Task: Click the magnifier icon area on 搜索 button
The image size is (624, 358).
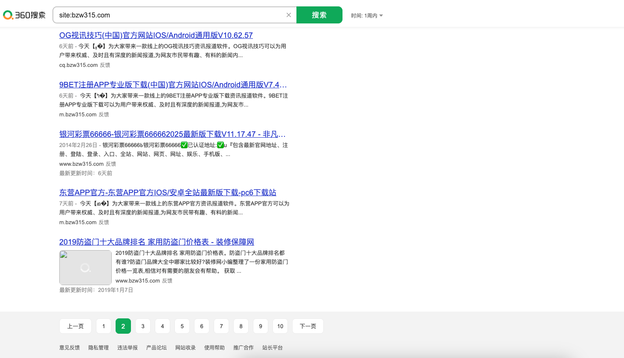Action: [x=319, y=14]
